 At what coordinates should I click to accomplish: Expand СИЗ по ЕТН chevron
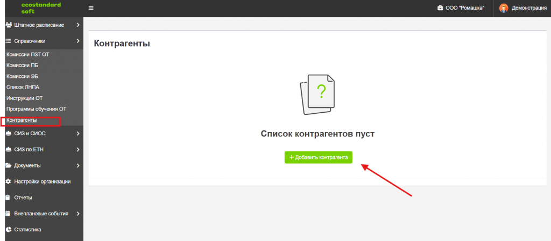pos(78,150)
